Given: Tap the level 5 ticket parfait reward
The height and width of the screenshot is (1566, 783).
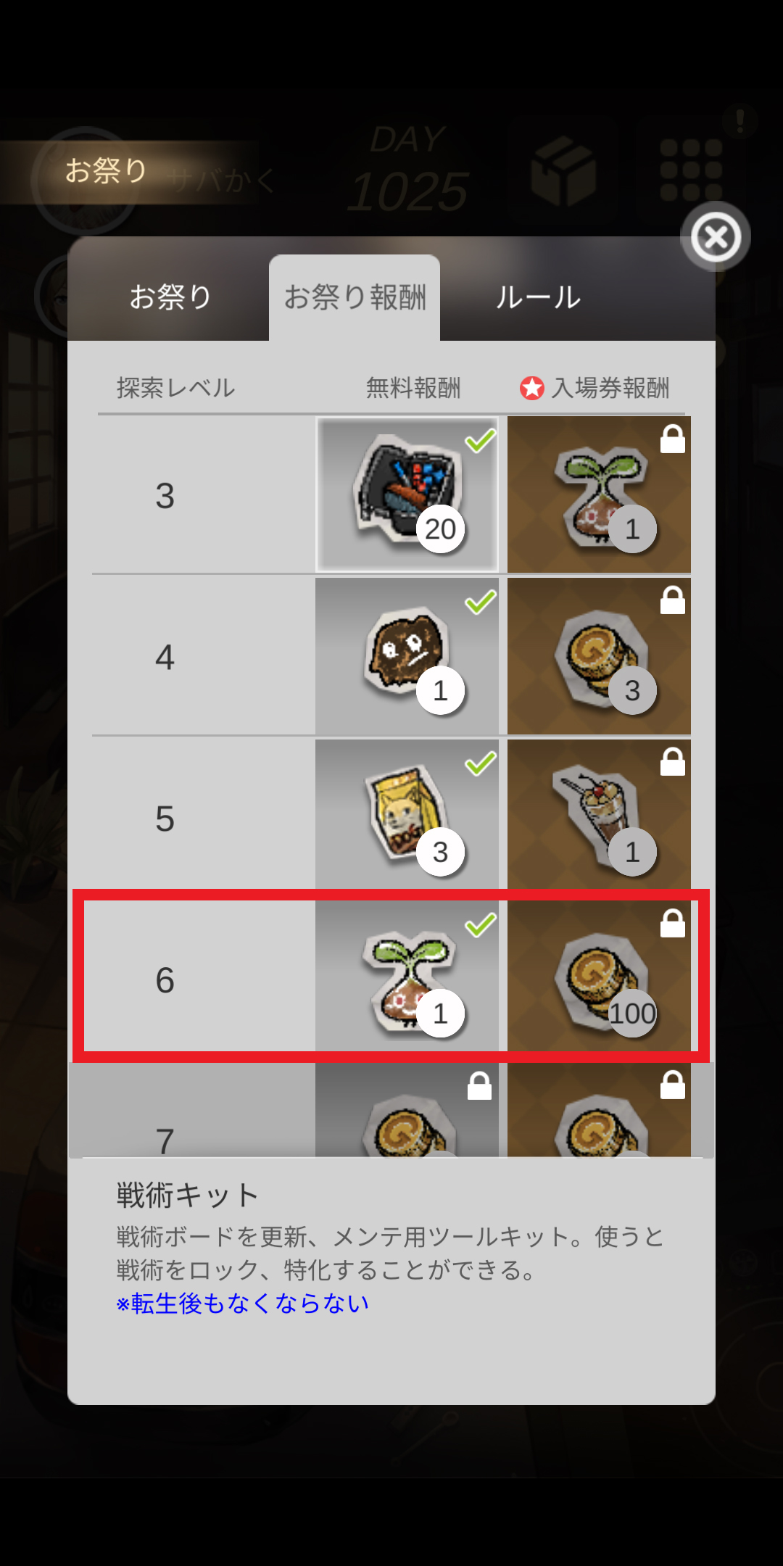Looking at the screenshot, I should (599, 816).
